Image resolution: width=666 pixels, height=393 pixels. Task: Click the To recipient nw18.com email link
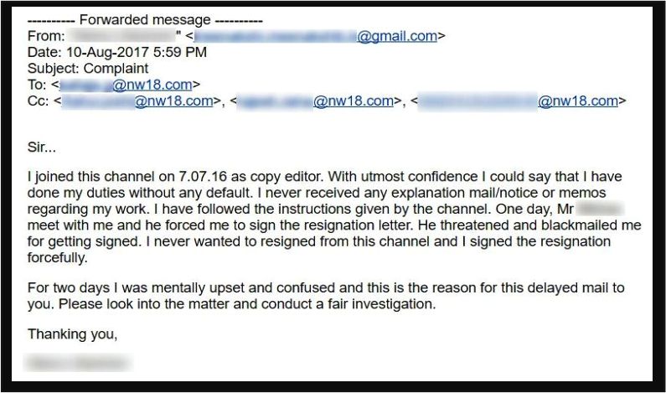click(126, 85)
